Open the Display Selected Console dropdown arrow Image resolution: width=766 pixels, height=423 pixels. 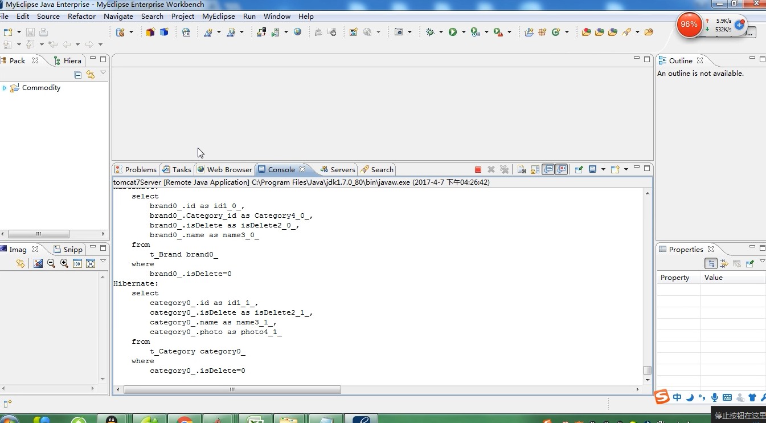(603, 169)
